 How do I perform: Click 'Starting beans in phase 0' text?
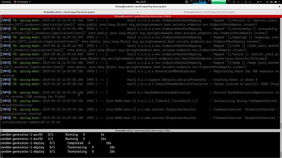tap(235, 80)
